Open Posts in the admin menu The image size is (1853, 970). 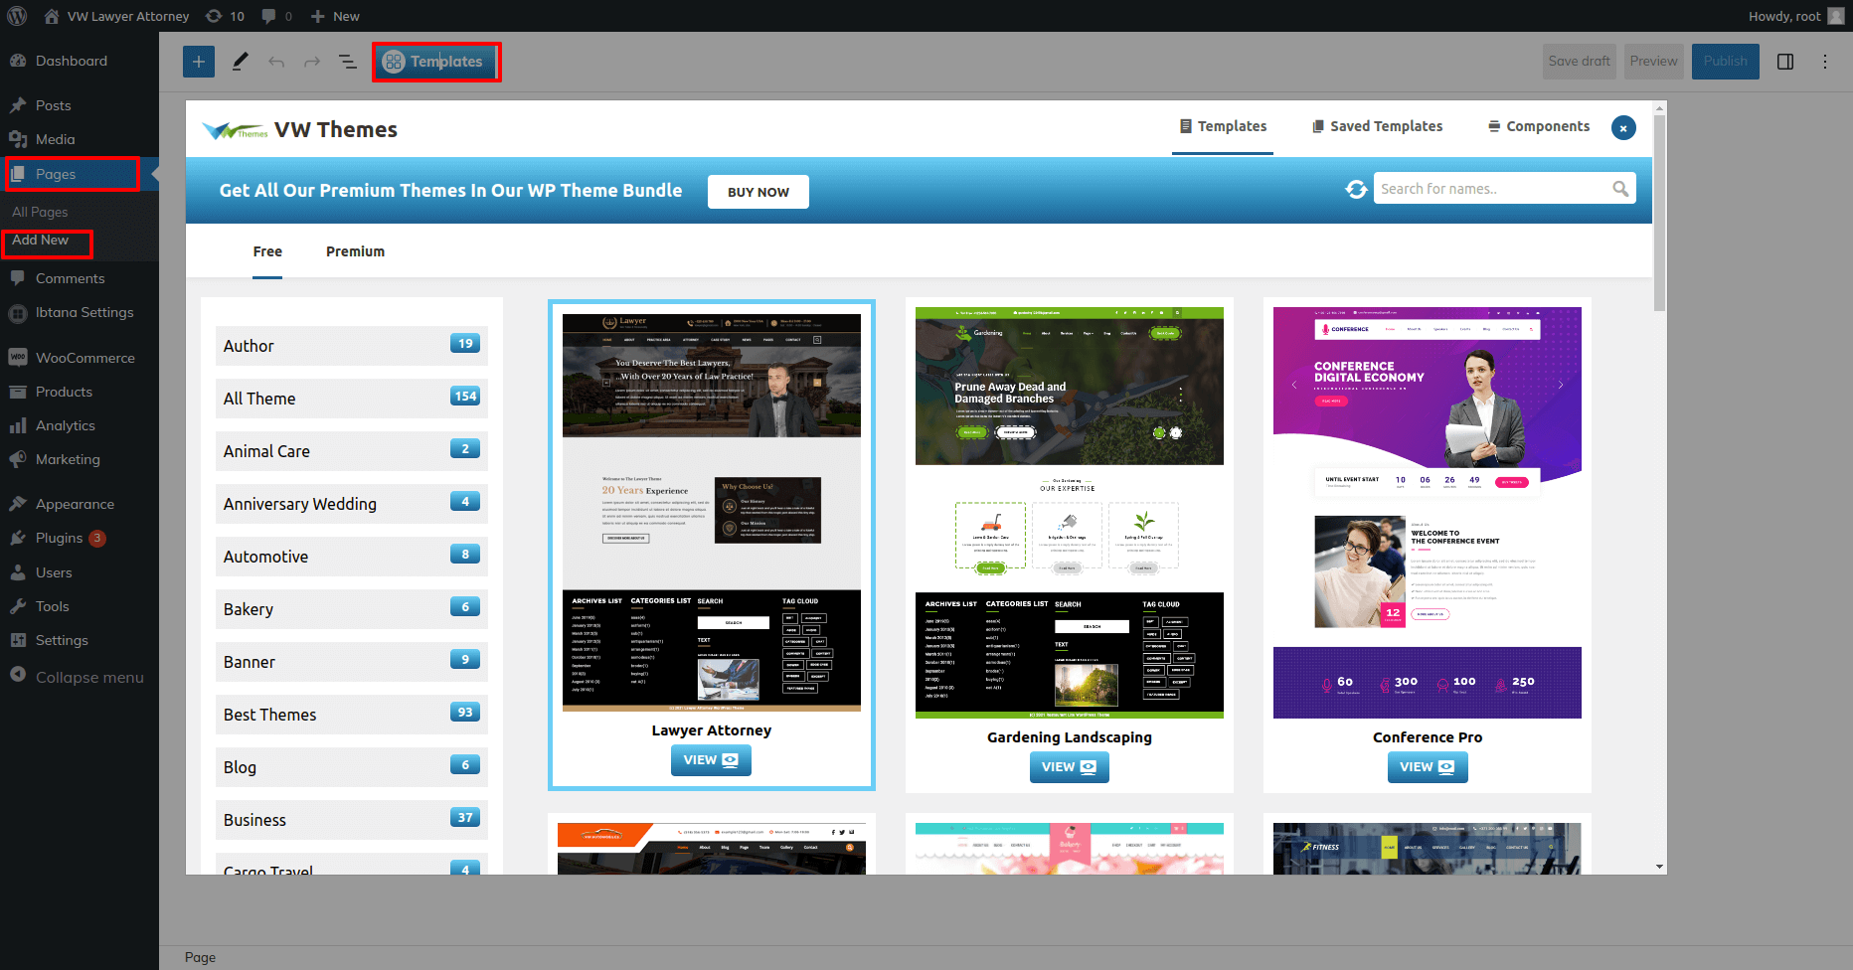[80, 105]
